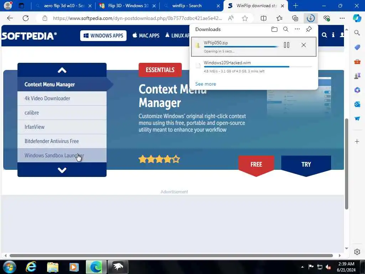Launch Internet Explorer from taskbar
Screen dimensions: 365x274
(31, 267)
